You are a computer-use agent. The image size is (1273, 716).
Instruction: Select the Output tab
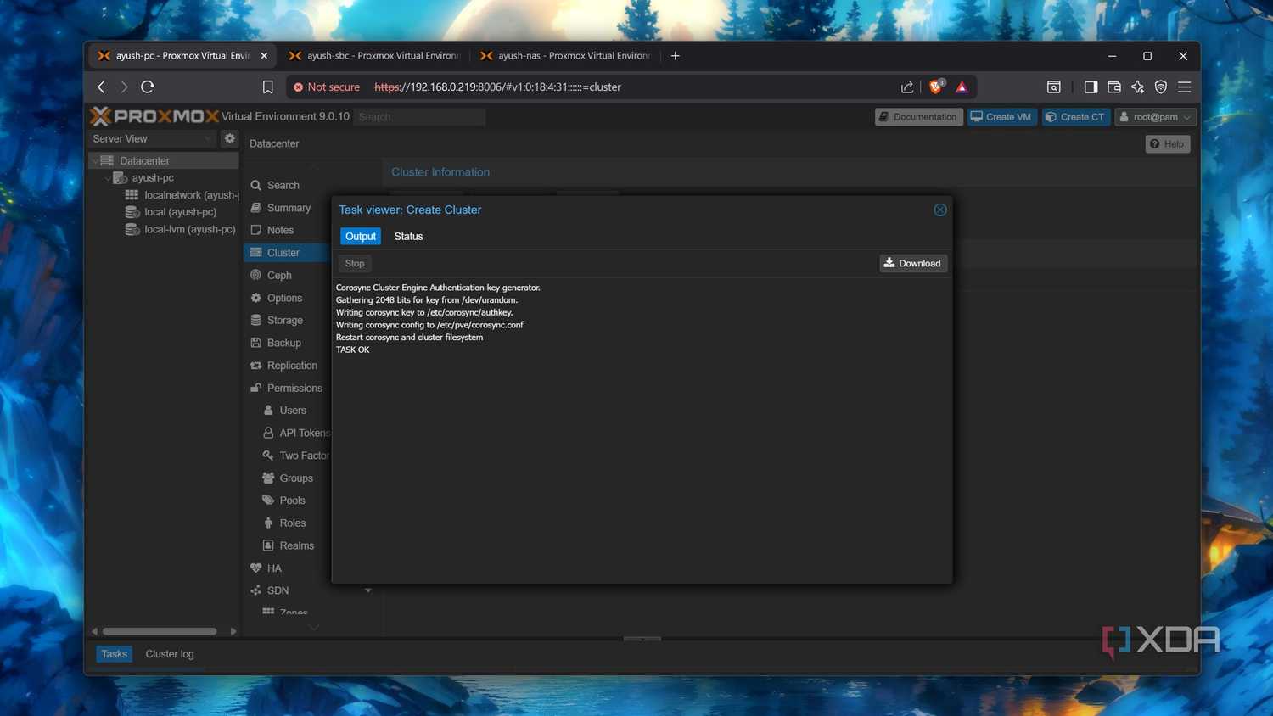361,237
